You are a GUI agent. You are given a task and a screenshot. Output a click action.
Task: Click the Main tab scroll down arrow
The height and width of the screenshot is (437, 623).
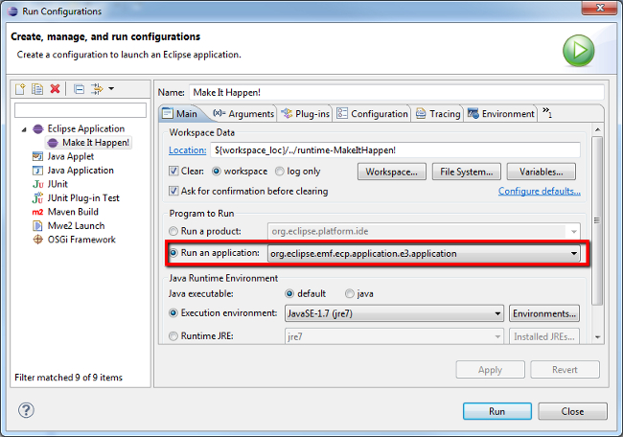point(597,337)
